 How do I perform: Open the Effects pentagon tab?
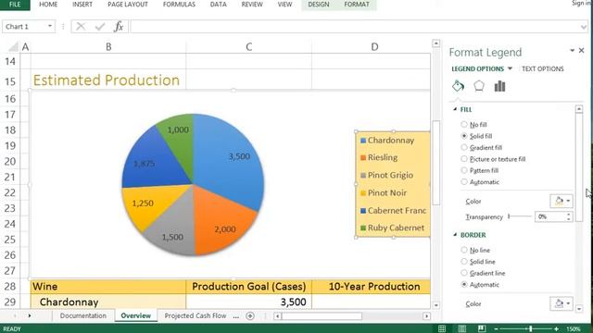click(x=479, y=86)
